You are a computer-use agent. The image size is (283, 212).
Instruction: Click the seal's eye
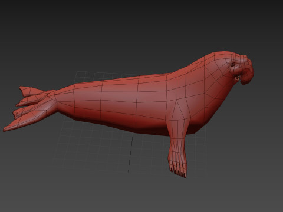[232, 64]
